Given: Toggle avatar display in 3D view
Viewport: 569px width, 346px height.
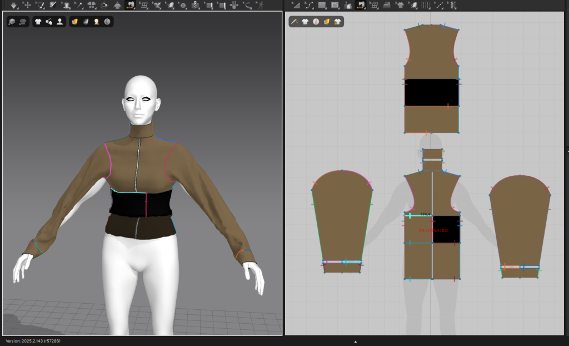Looking at the screenshot, I should coord(59,22).
